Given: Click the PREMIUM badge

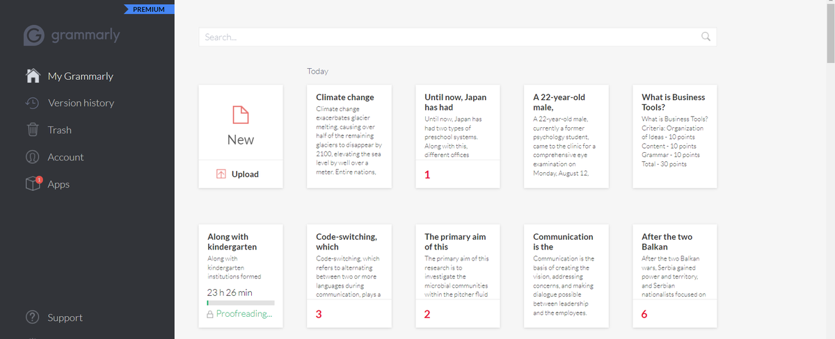Looking at the screenshot, I should click(149, 10).
